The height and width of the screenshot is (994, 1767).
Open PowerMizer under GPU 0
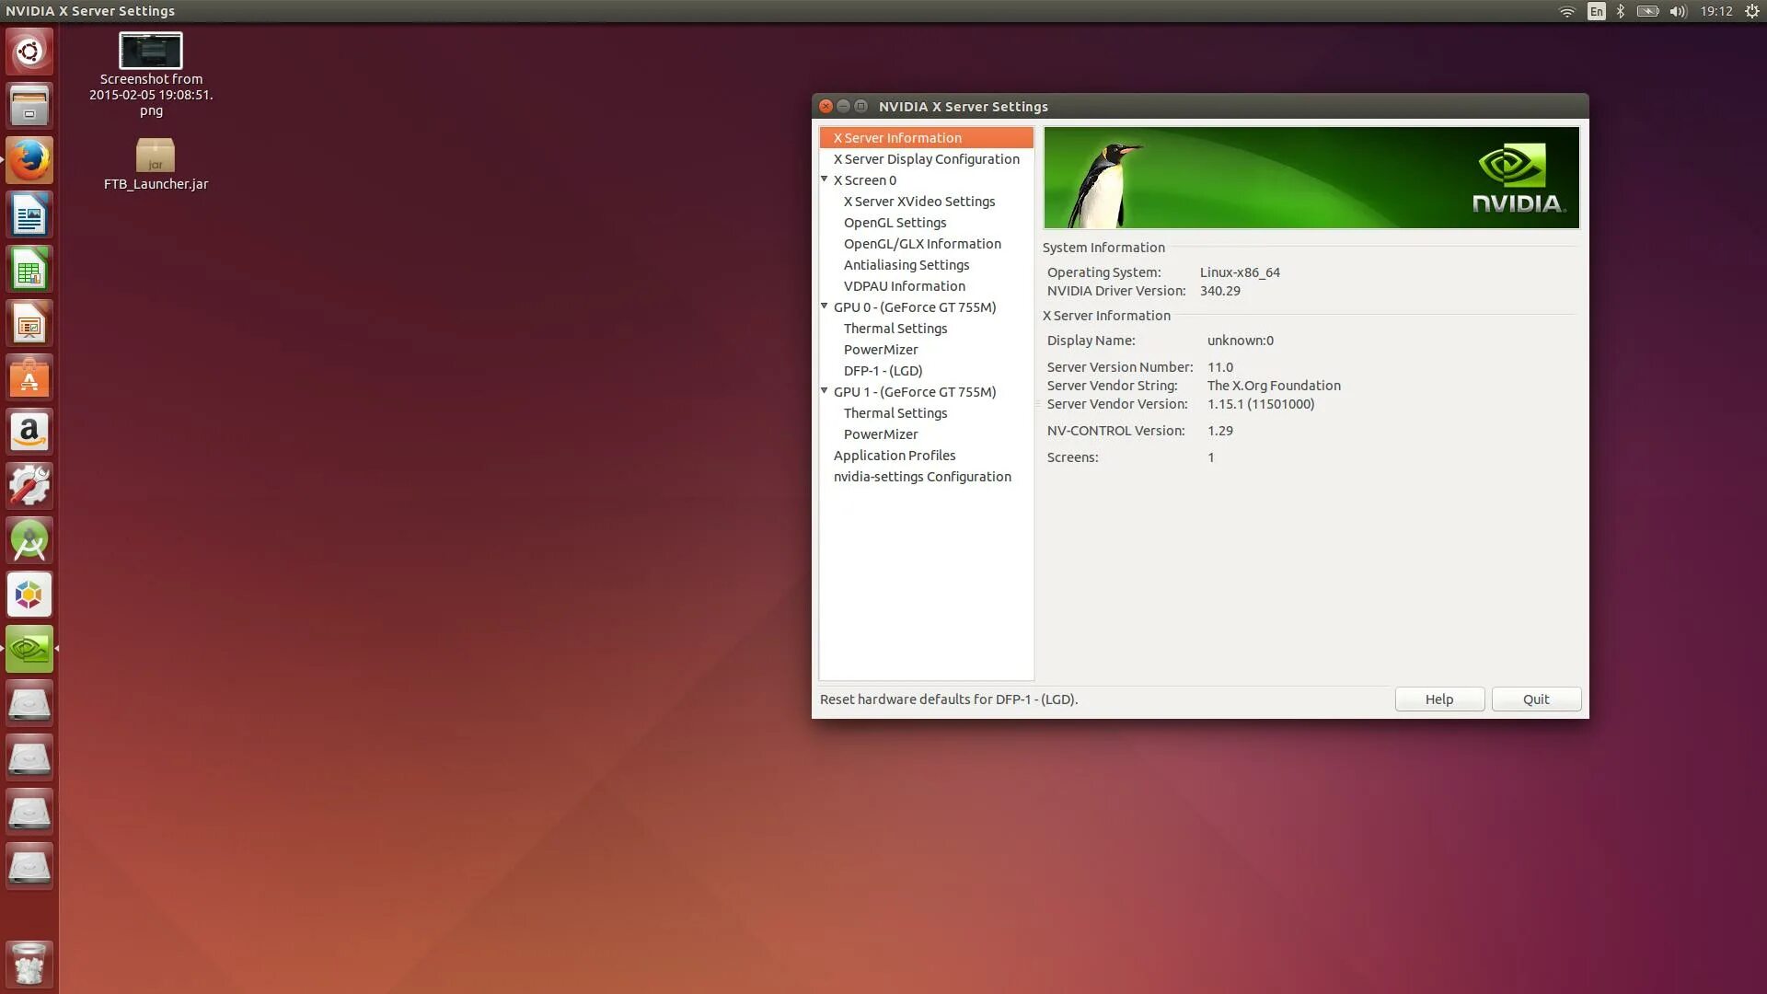click(x=881, y=350)
